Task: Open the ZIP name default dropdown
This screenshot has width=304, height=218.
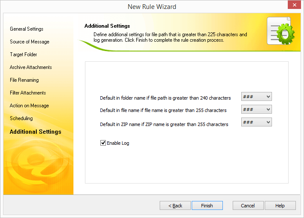Action: point(256,122)
